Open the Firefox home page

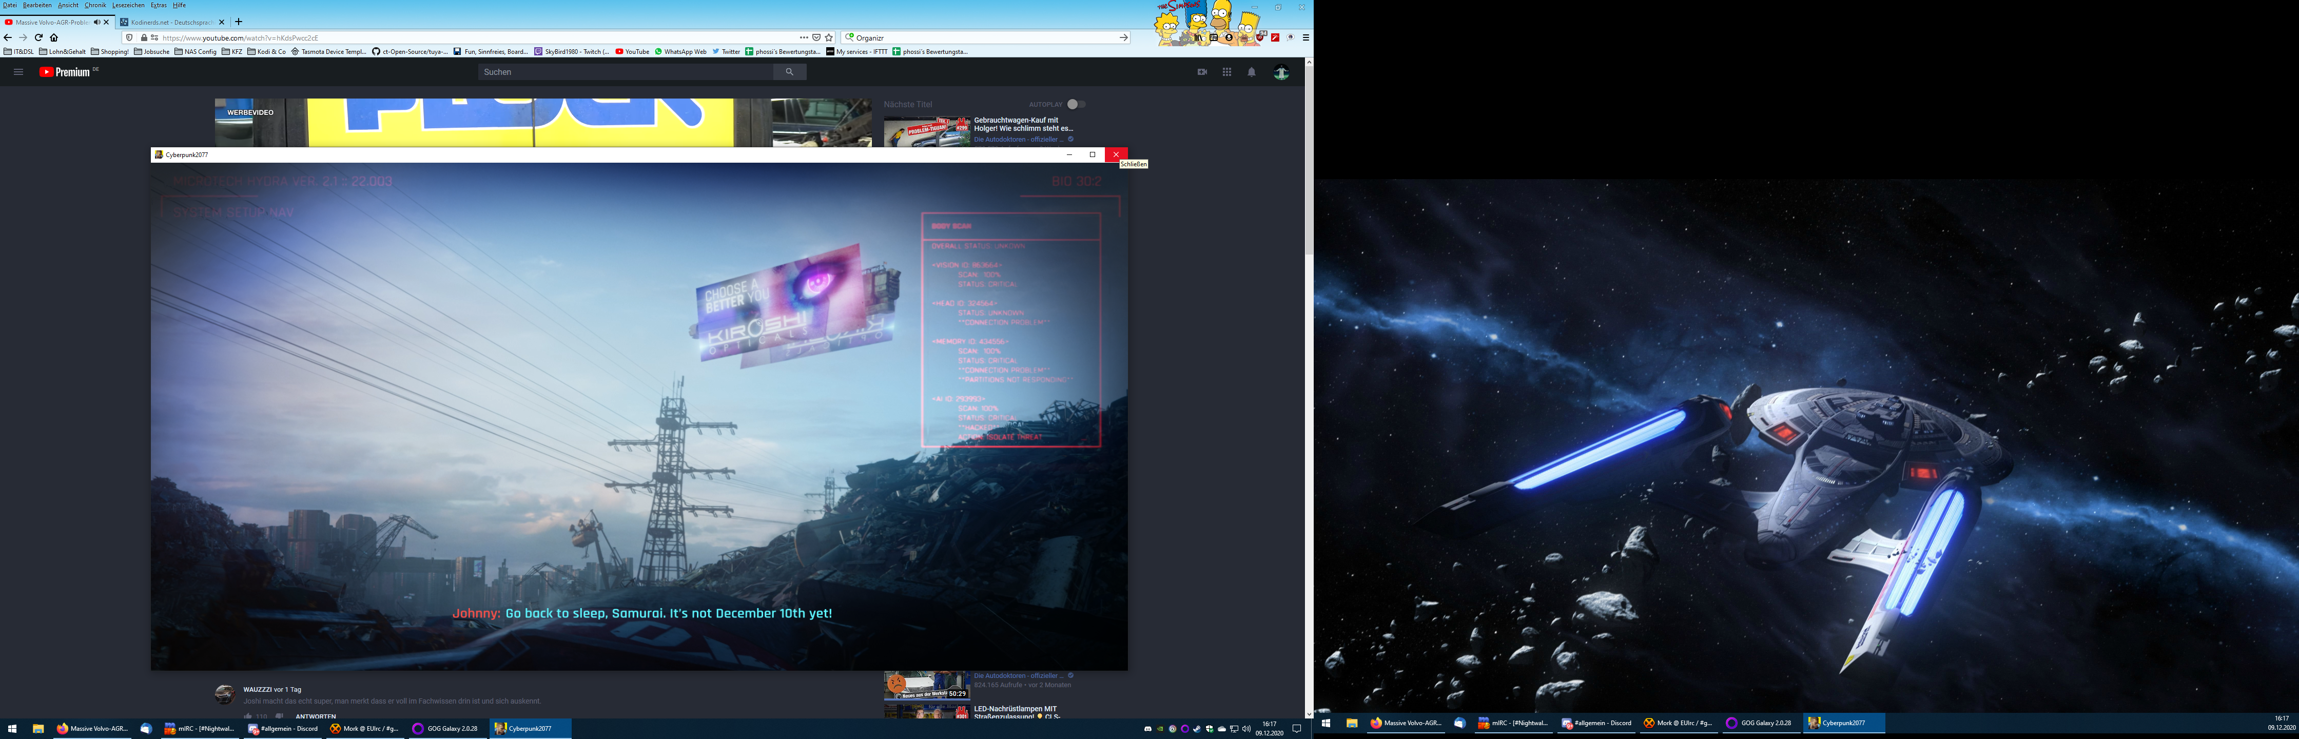click(53, 37)
